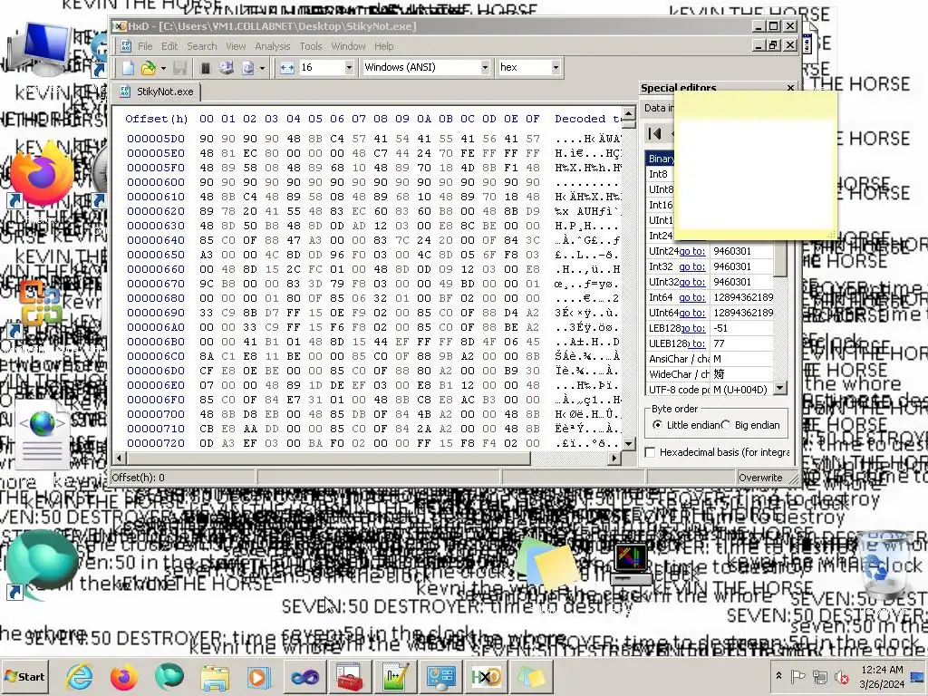Open the Control Panel taskbar icon
This screenshot has width=928, height=696.
441,677
